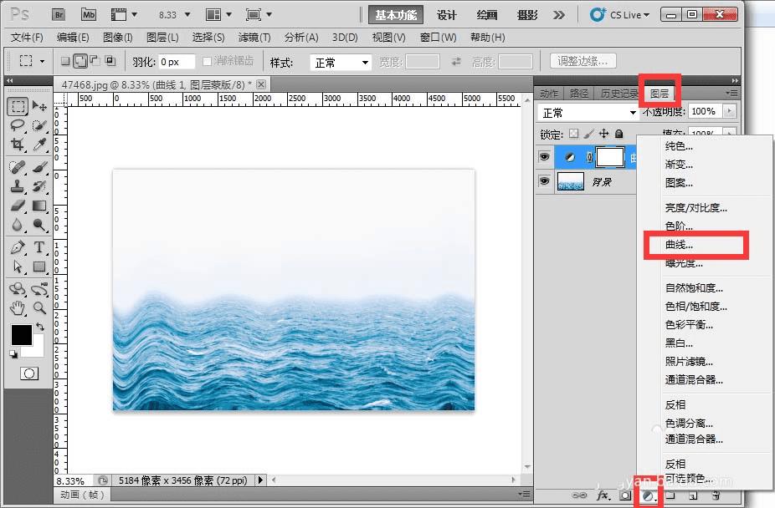Click the Quick Mask mode icon
The height and width of the screenshot is (508, 775).
click(x=29, y=373)
